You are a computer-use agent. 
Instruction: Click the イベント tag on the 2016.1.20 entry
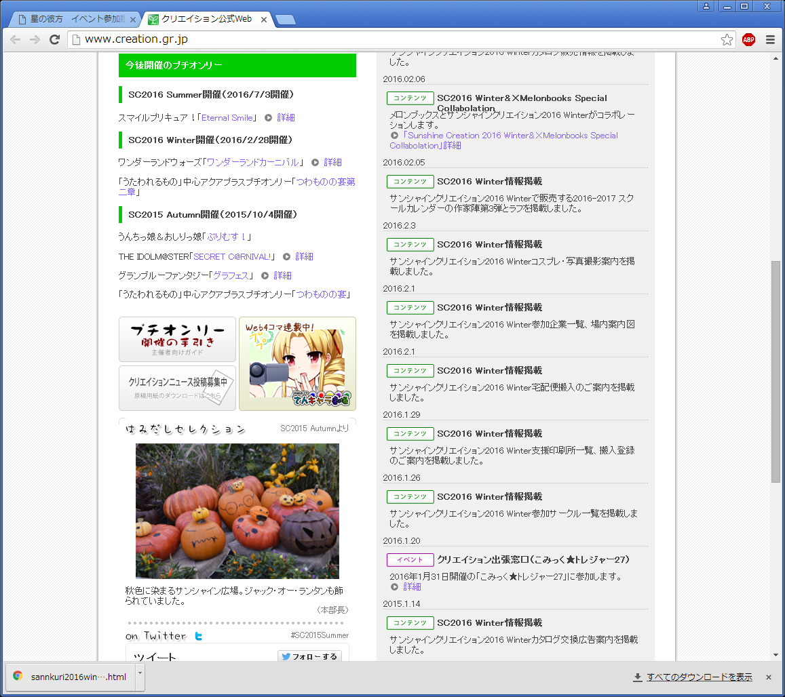pyautogui.click(x=410, y=559)
